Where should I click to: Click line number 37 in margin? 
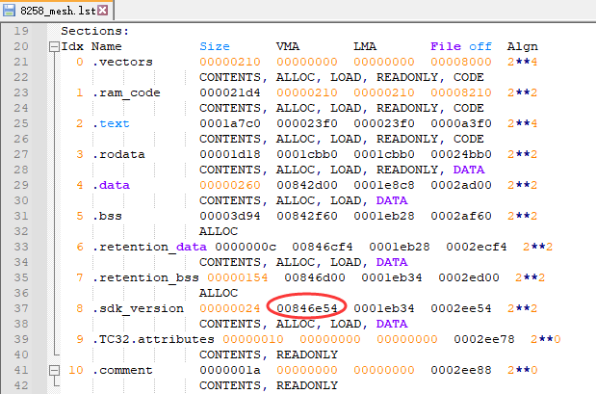[21, 308]
